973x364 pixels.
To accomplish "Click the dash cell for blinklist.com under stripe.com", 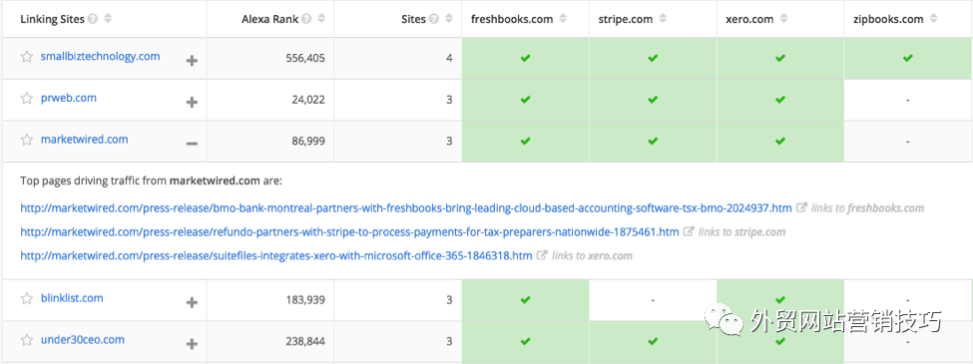I will coord(653,300).
